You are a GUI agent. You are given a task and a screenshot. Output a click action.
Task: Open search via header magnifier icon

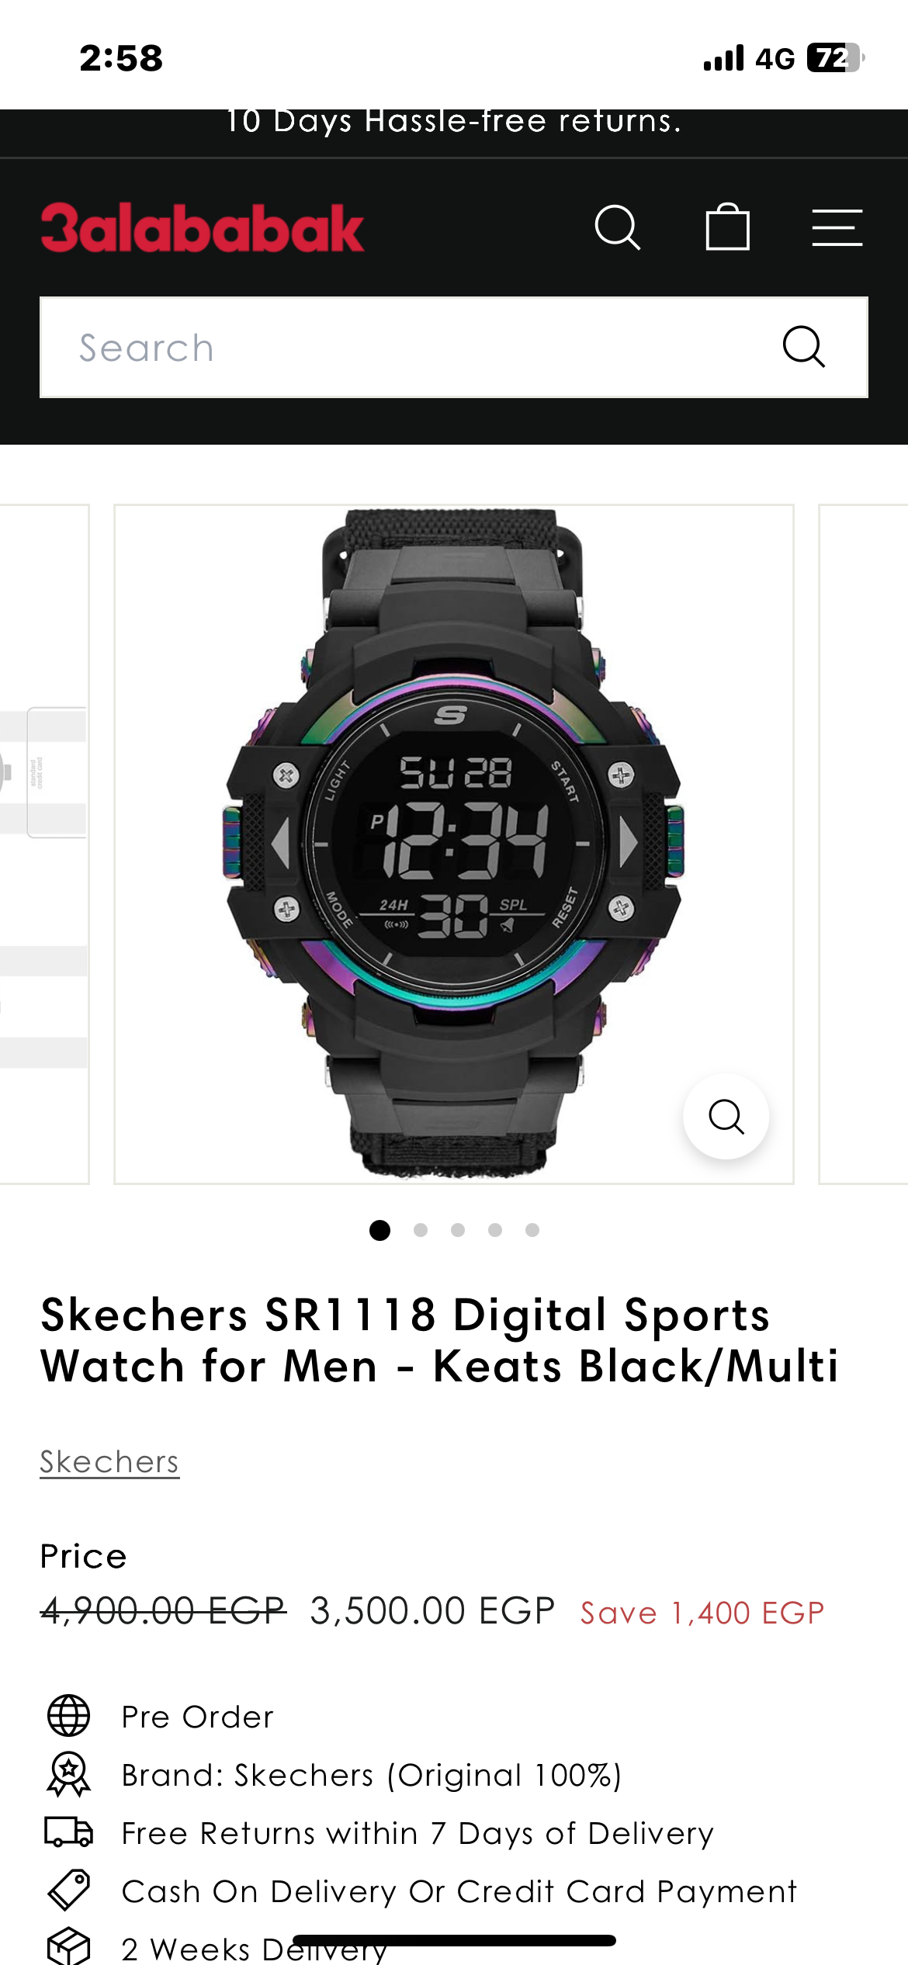pos(618,227)
